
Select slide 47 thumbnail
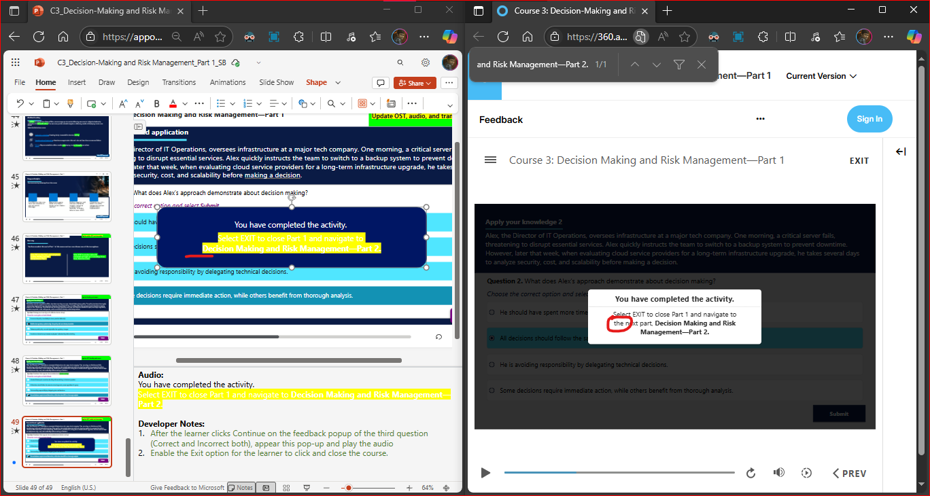pos(67,319)
